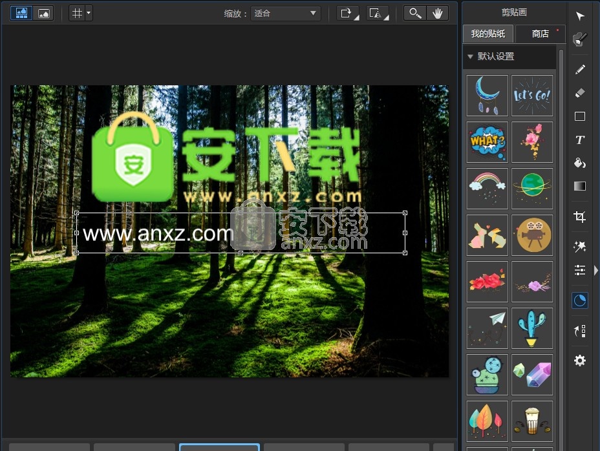Viewport: 600px width, 451px height.
Task: Open the zoom level dropdown showing 适合
Action: coord(286,14)
